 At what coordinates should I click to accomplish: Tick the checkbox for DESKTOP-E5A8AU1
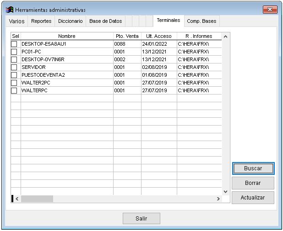[x=14, y=44]
